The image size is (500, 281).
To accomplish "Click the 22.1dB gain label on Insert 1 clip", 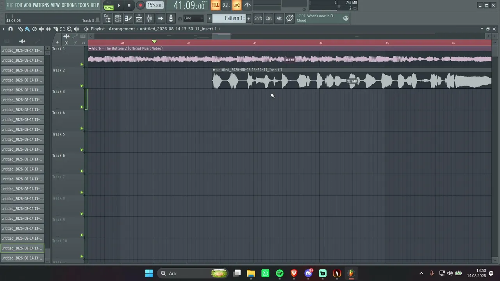I will point(352,82).
